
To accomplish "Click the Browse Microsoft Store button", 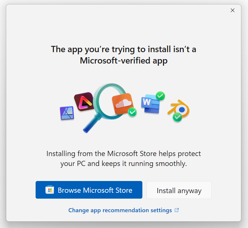I will click(x=89, y=190).
